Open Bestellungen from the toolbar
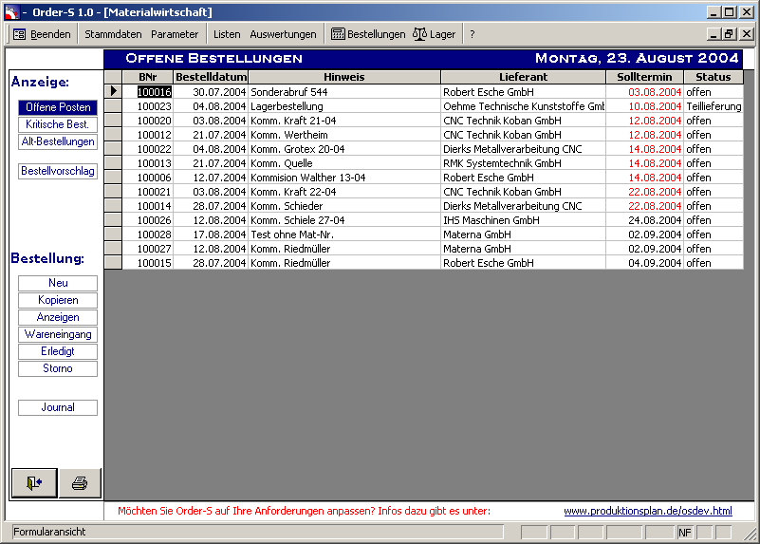Viewport: 760px width, 544px height. point(367,34)
